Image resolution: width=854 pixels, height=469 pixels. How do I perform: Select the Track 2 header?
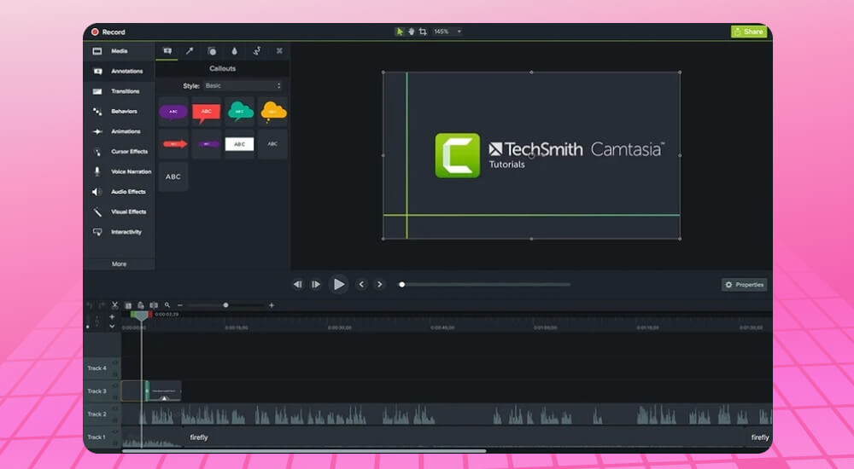coord(102,414)
